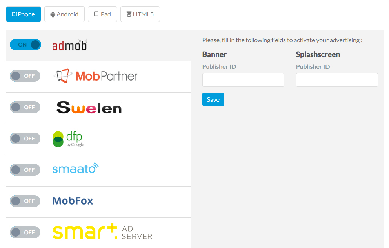
Task: Select the MobPartner logo
Action: (95, 76)
